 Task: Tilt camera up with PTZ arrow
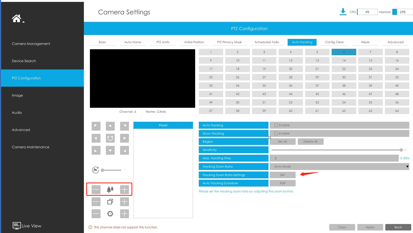[110, 126]
